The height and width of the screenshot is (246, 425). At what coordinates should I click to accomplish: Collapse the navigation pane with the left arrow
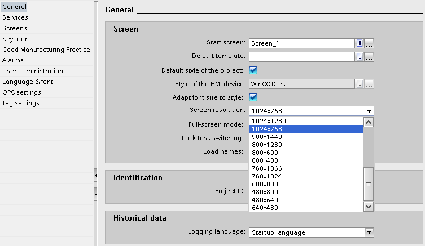95,176
